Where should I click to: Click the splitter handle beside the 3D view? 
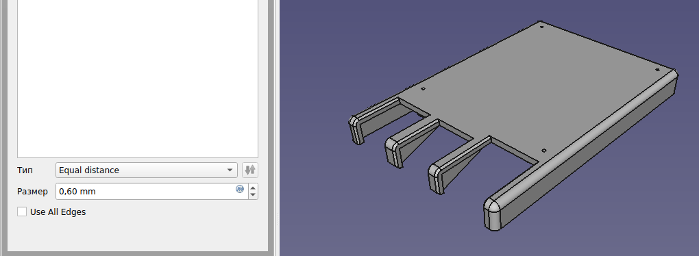pos(278,218)
